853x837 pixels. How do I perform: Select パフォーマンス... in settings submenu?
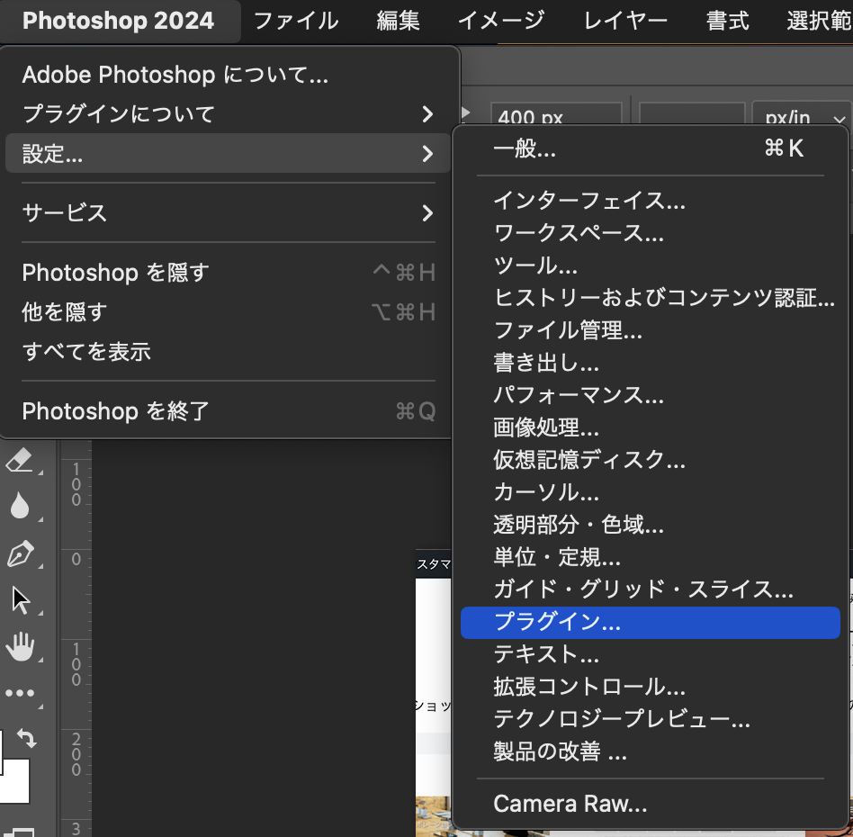[x=579, y=395]
